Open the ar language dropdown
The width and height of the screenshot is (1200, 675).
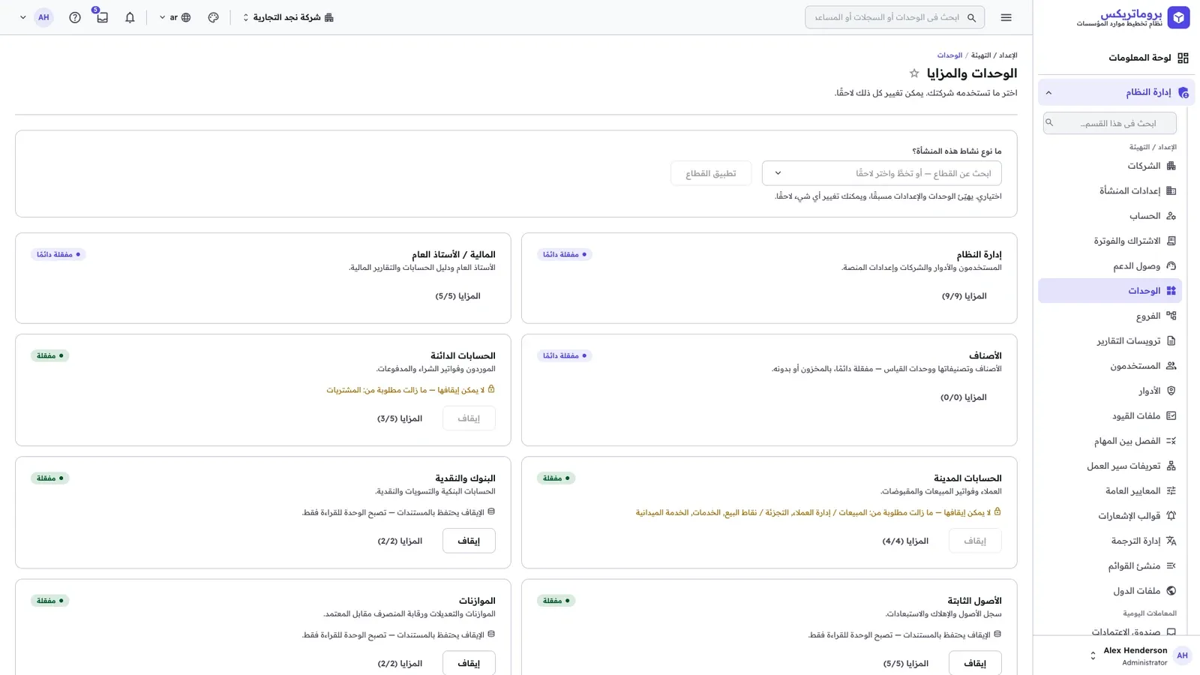[175, 17]
